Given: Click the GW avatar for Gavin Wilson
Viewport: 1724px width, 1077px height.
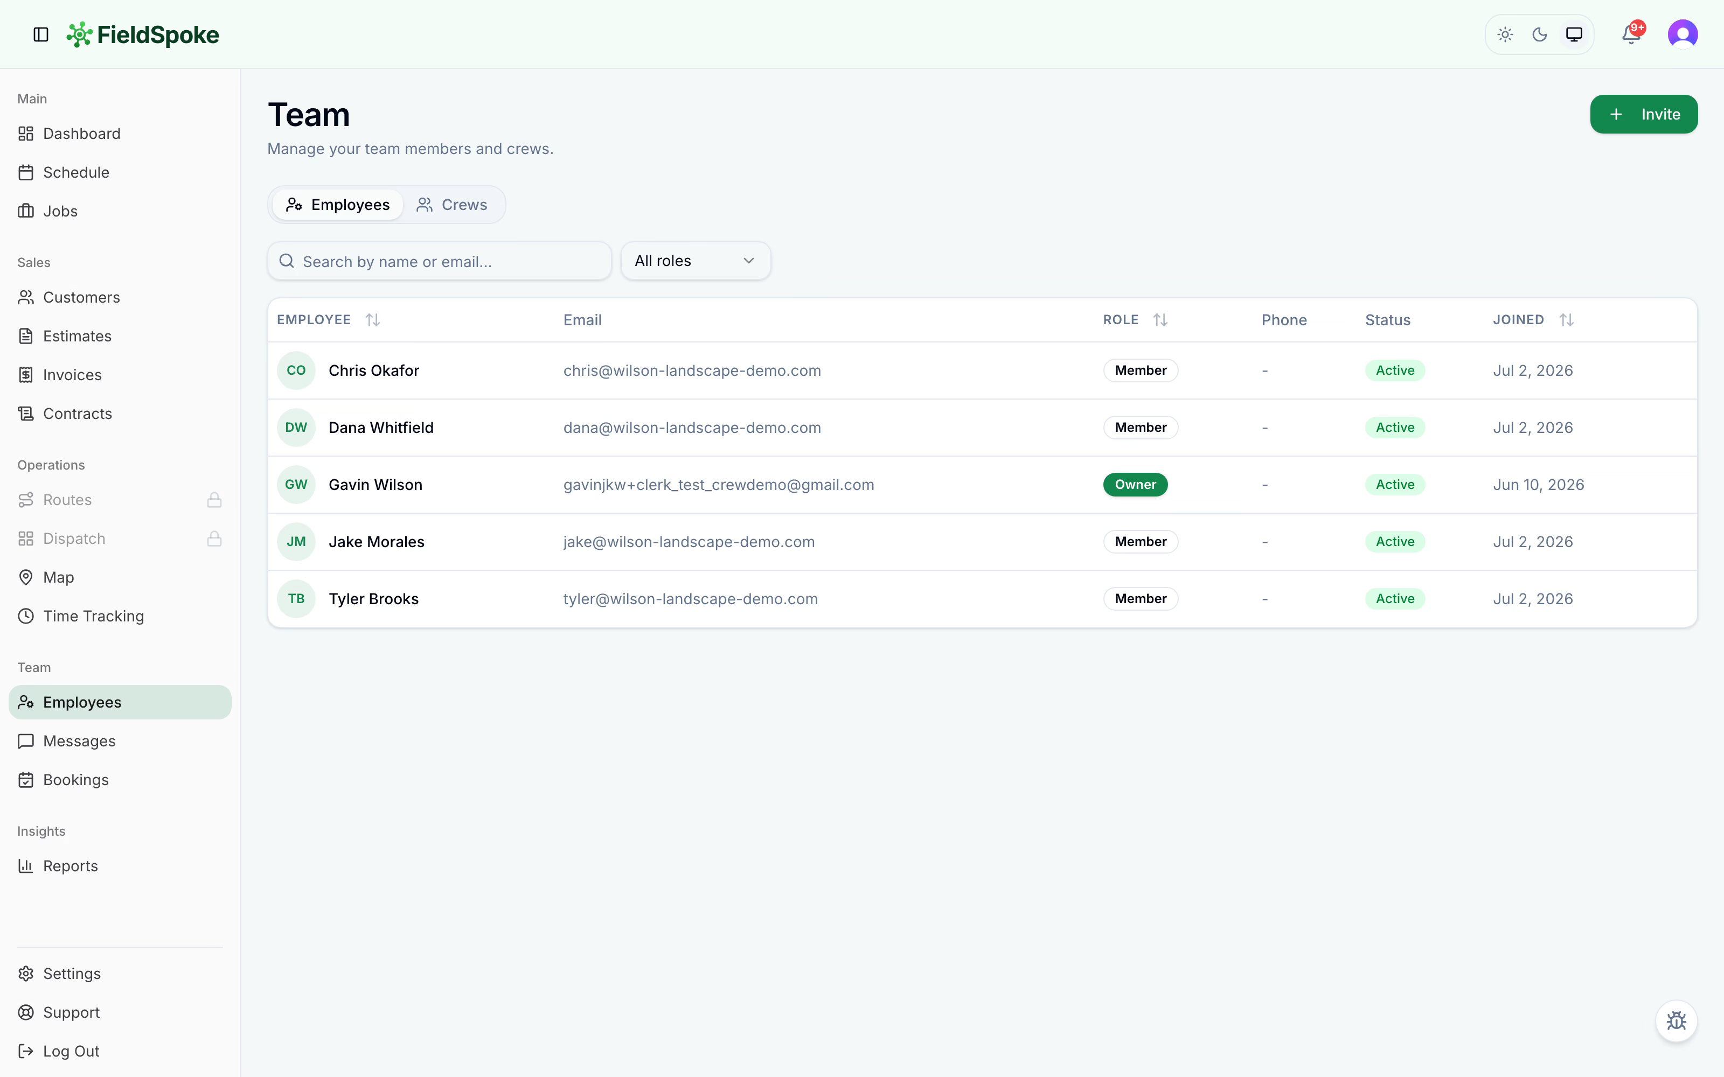Looking at the screenshot, I should point(296,484).
